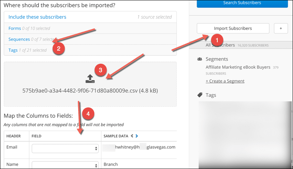Viewport: 293px width, 169px height.
Task: Click the Segments heading
Action: [x=217, y=59]
